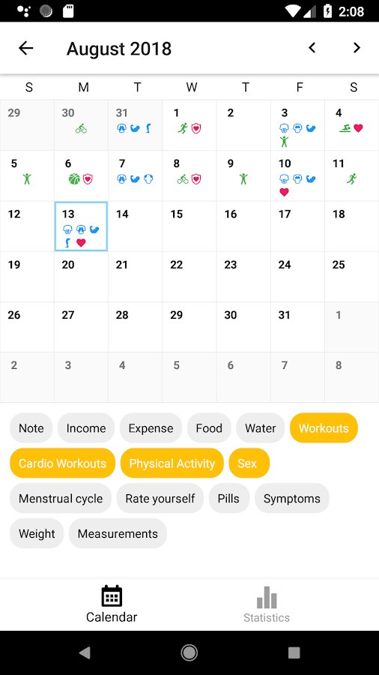Switch to the Statistics tab
The width and height of the screenshot is (379, 675).
coord(267,604)
